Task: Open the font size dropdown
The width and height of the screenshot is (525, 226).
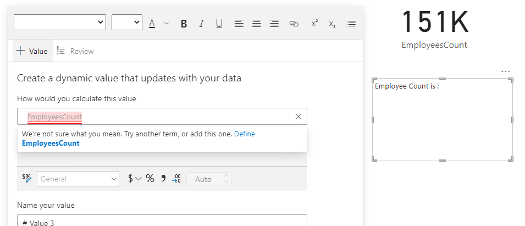Action: point(127,23)
